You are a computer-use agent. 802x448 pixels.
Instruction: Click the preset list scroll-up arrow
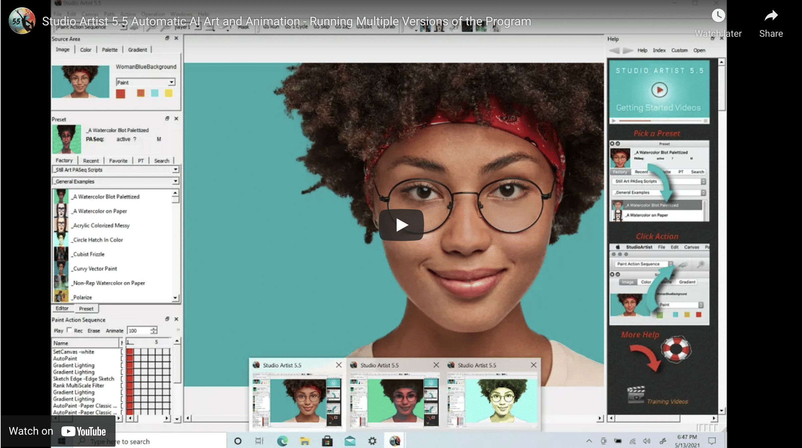175,193
